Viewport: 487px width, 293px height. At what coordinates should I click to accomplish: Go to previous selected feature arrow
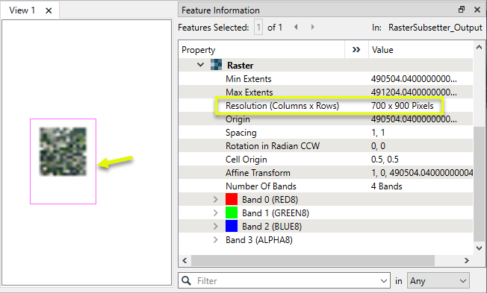tap(296, 28)
